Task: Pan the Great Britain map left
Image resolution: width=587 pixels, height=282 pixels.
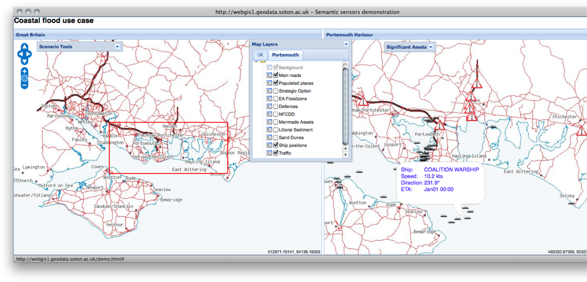Action: [x=19, y=55]
